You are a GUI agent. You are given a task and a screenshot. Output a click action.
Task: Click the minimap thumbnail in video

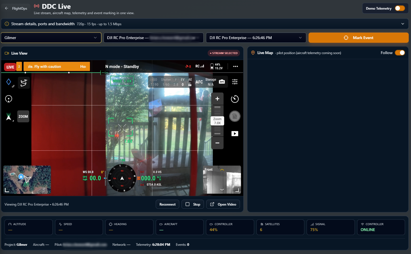click(27, 180)
